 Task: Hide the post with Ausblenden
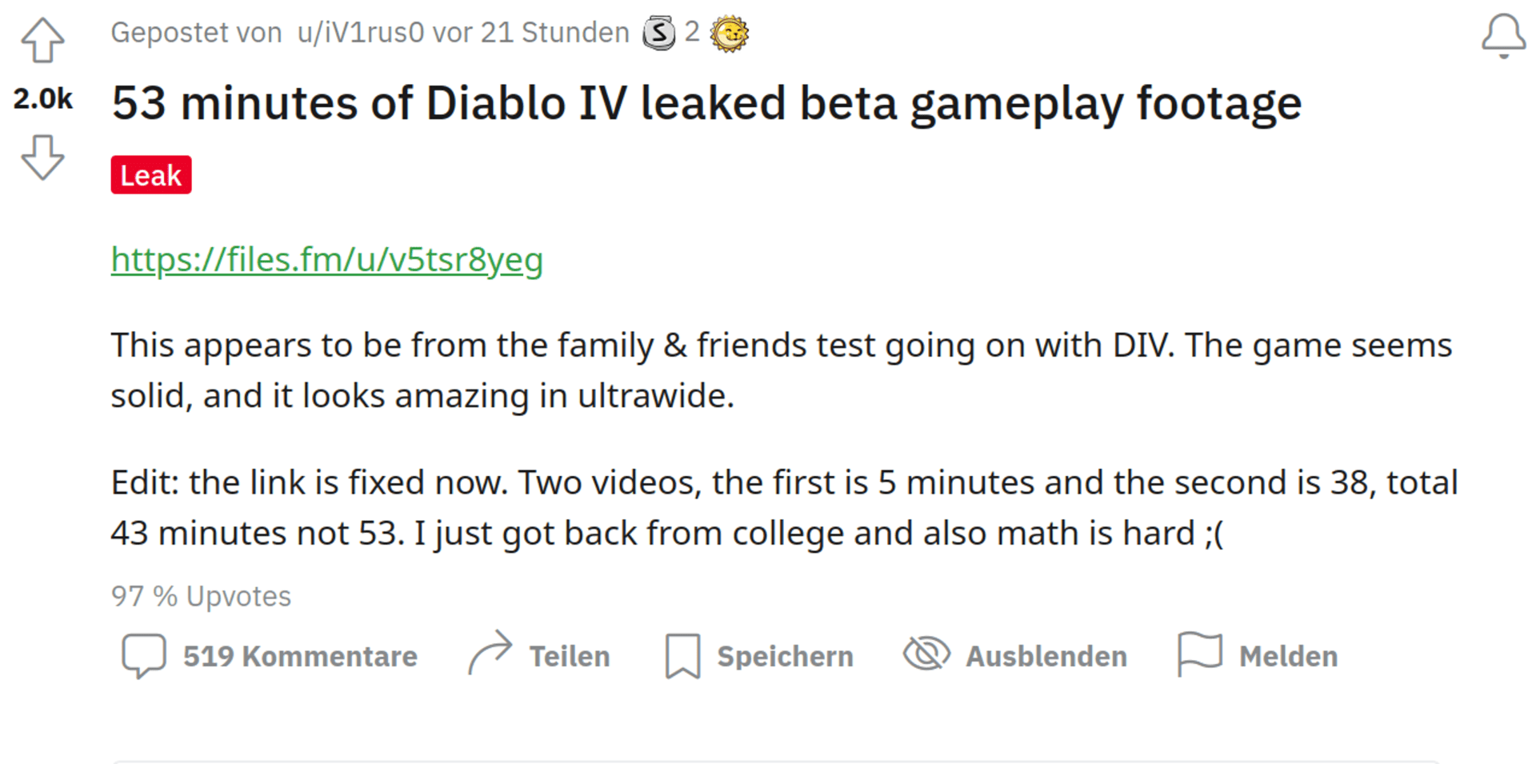pos(1046,656)
